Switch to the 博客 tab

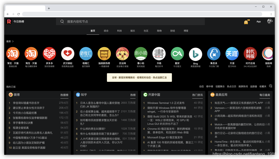[186, 31]
